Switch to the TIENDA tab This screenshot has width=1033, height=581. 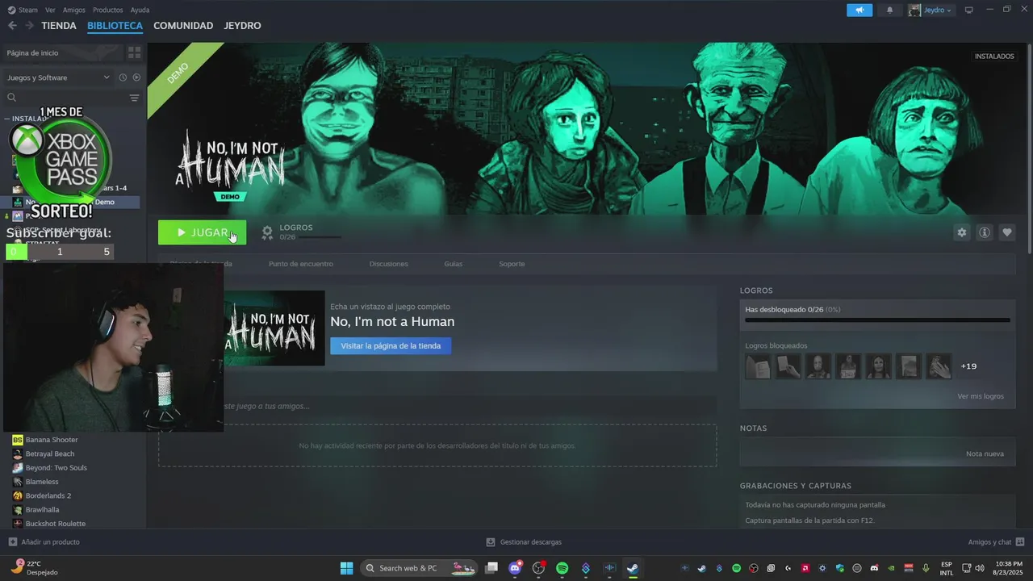pyautogui.click(x=59, y=26)
